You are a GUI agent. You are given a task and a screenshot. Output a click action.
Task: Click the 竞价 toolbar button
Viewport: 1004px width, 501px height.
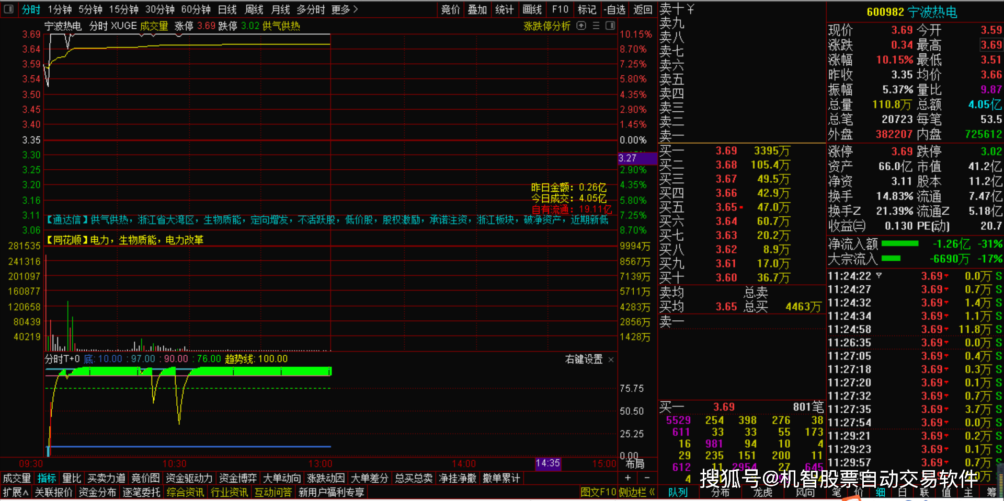450,9
